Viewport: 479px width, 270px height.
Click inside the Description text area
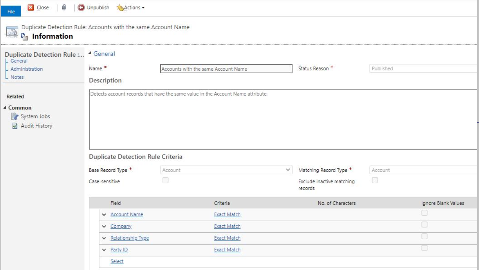[284, 119]
